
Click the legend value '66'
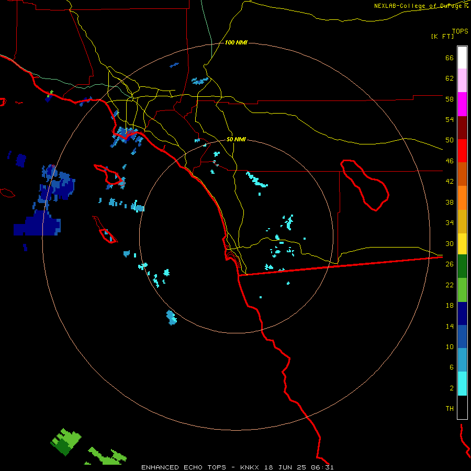coord(450,58)
